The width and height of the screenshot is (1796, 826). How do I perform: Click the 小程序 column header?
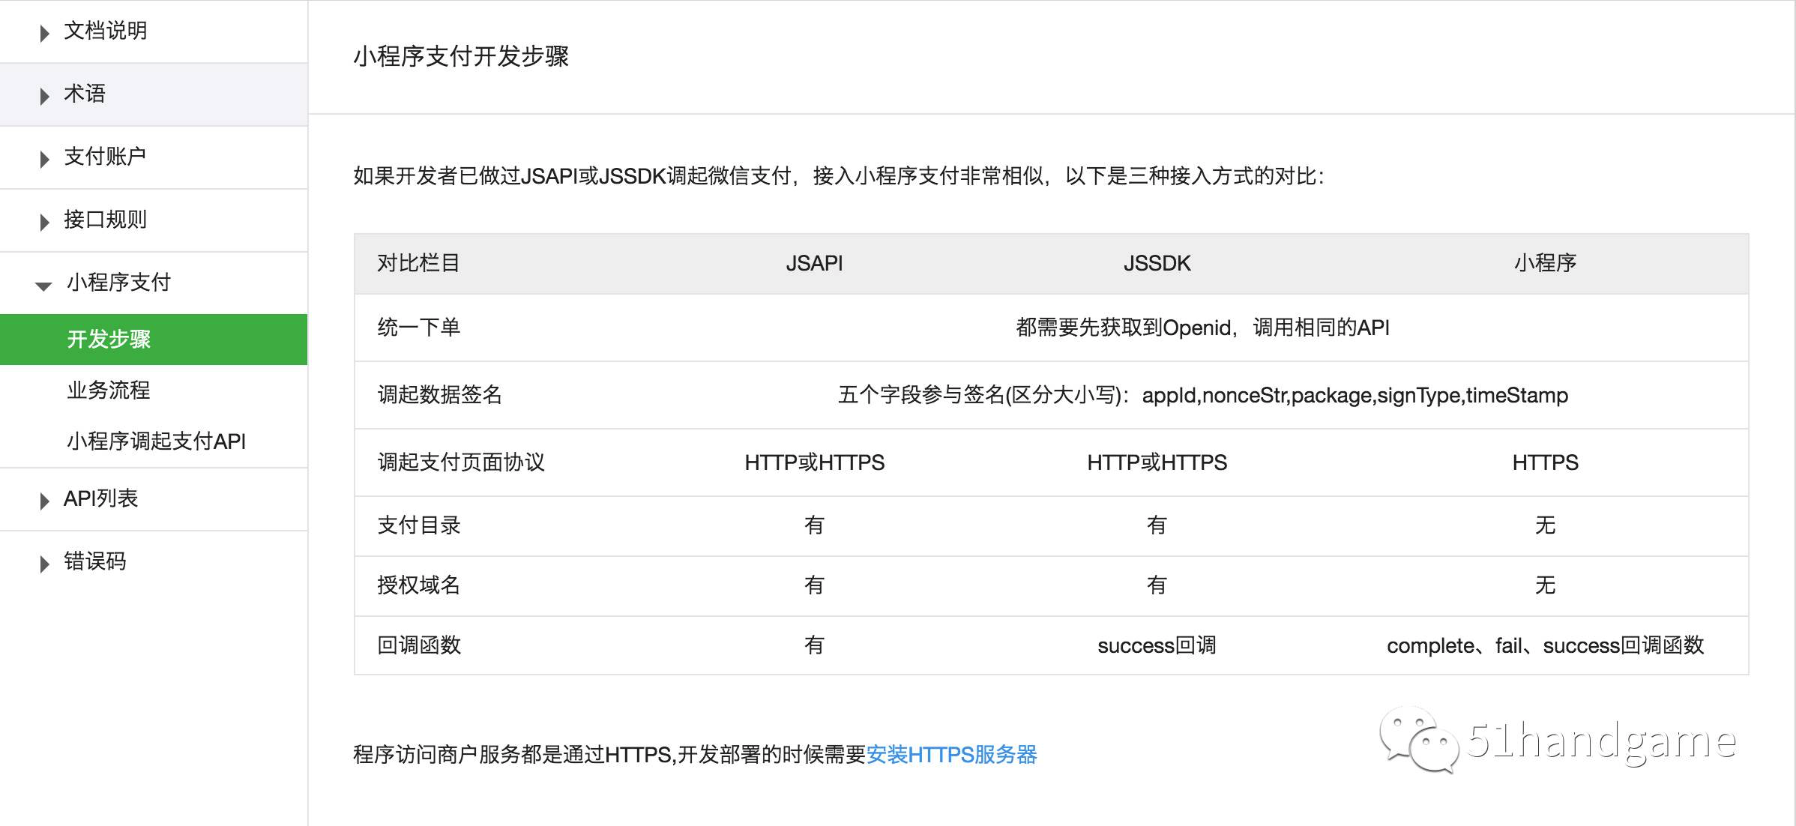pyautogui.click(x=1545, y=263)
